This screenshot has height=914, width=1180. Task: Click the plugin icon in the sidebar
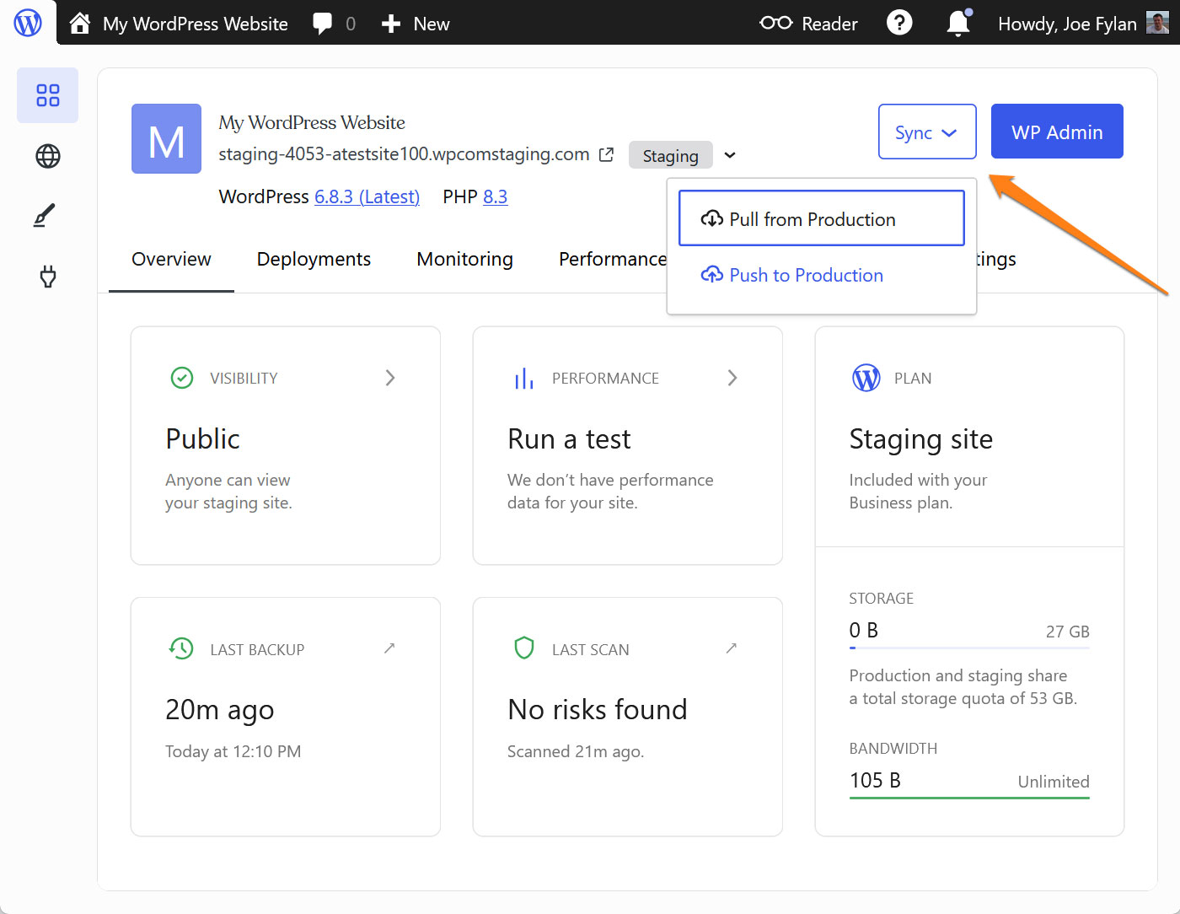click(x=47, y=276)
